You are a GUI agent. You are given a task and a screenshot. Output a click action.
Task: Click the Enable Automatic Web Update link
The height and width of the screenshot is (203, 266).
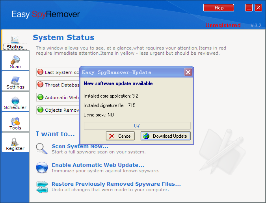click(98, 165)
